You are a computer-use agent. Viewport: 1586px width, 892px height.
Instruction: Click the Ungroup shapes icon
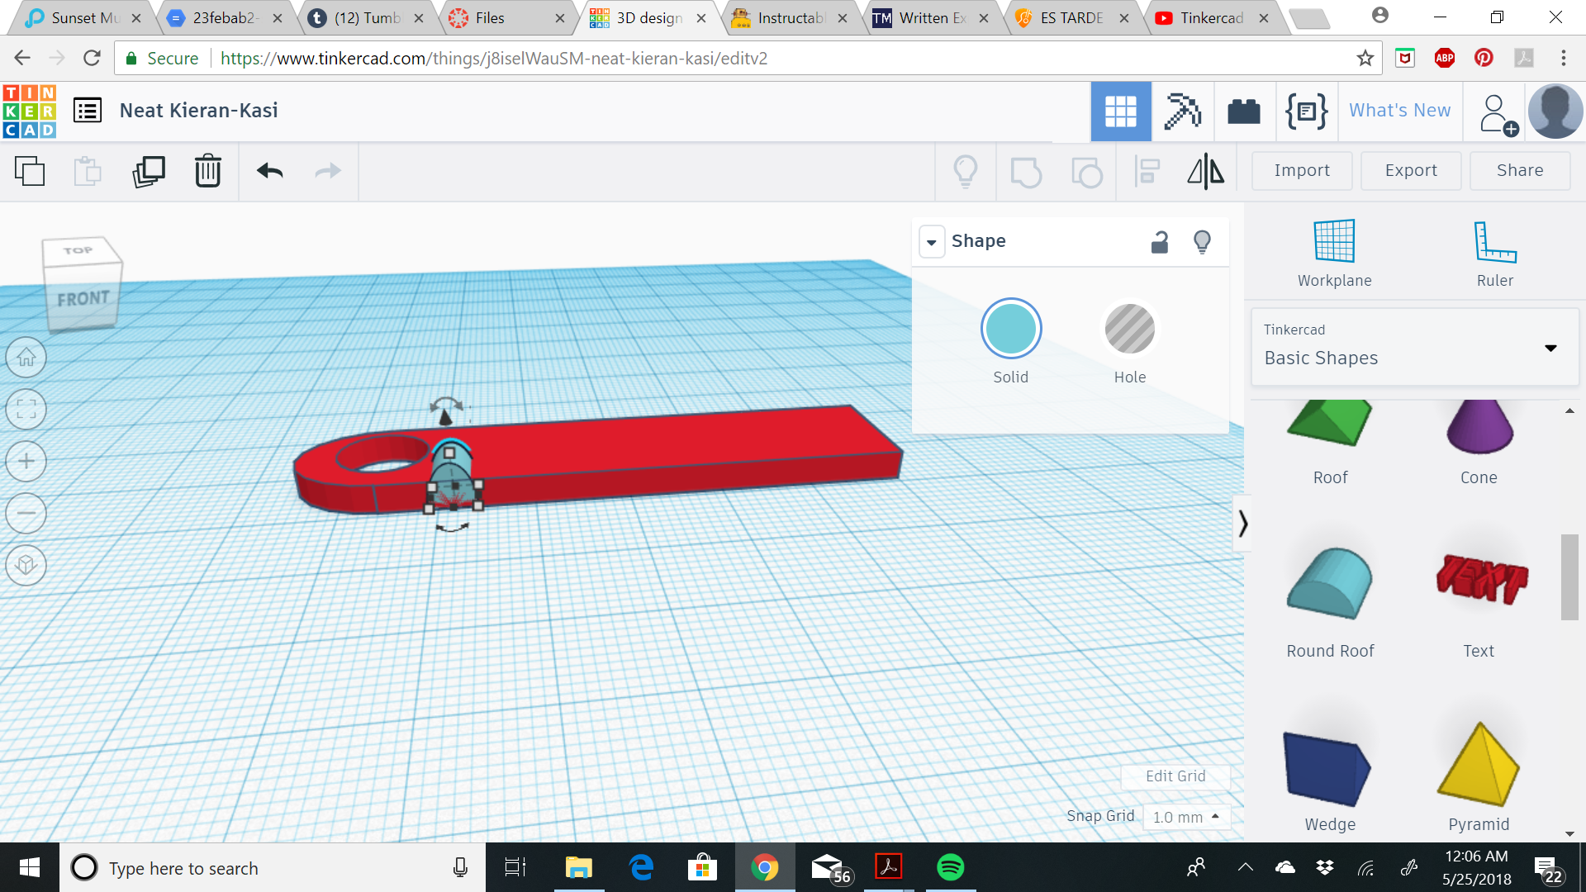tap(1086, 172)
